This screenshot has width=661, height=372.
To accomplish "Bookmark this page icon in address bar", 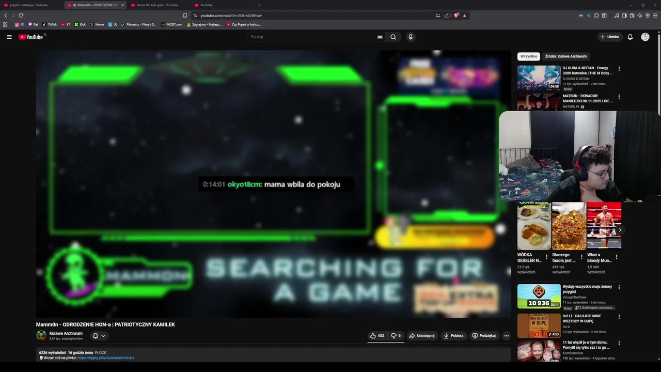I will pos(185,16).
